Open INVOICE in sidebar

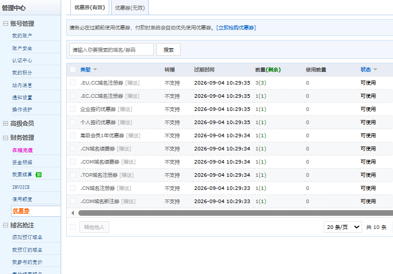pos(21,187)
